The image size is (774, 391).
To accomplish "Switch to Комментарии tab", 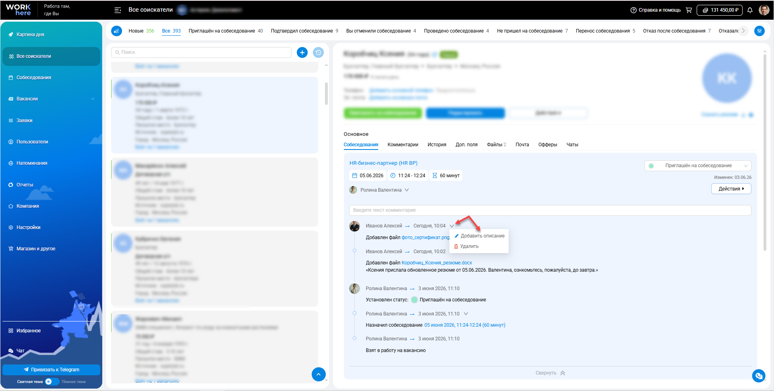I will (403, 145).
